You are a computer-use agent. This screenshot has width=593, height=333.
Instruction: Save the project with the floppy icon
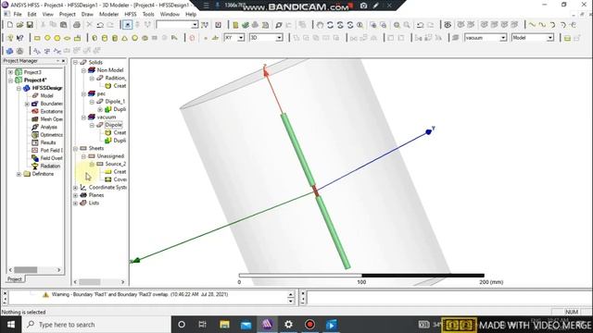(x=30, y=25)
